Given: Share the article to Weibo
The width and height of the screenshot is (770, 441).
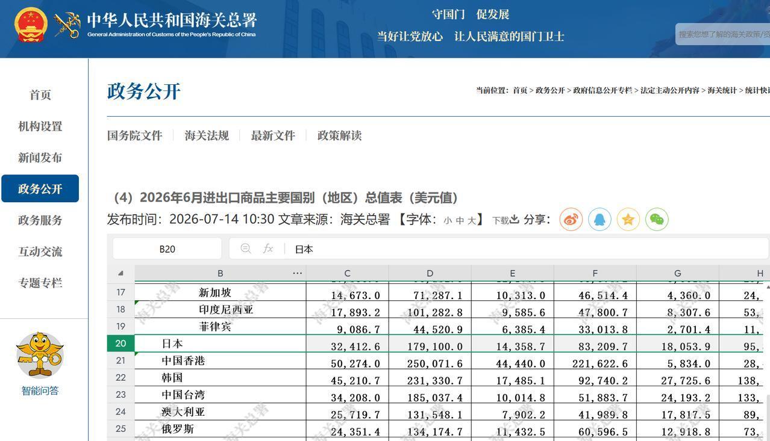Looking at the screenshot, I should (571, 219).
